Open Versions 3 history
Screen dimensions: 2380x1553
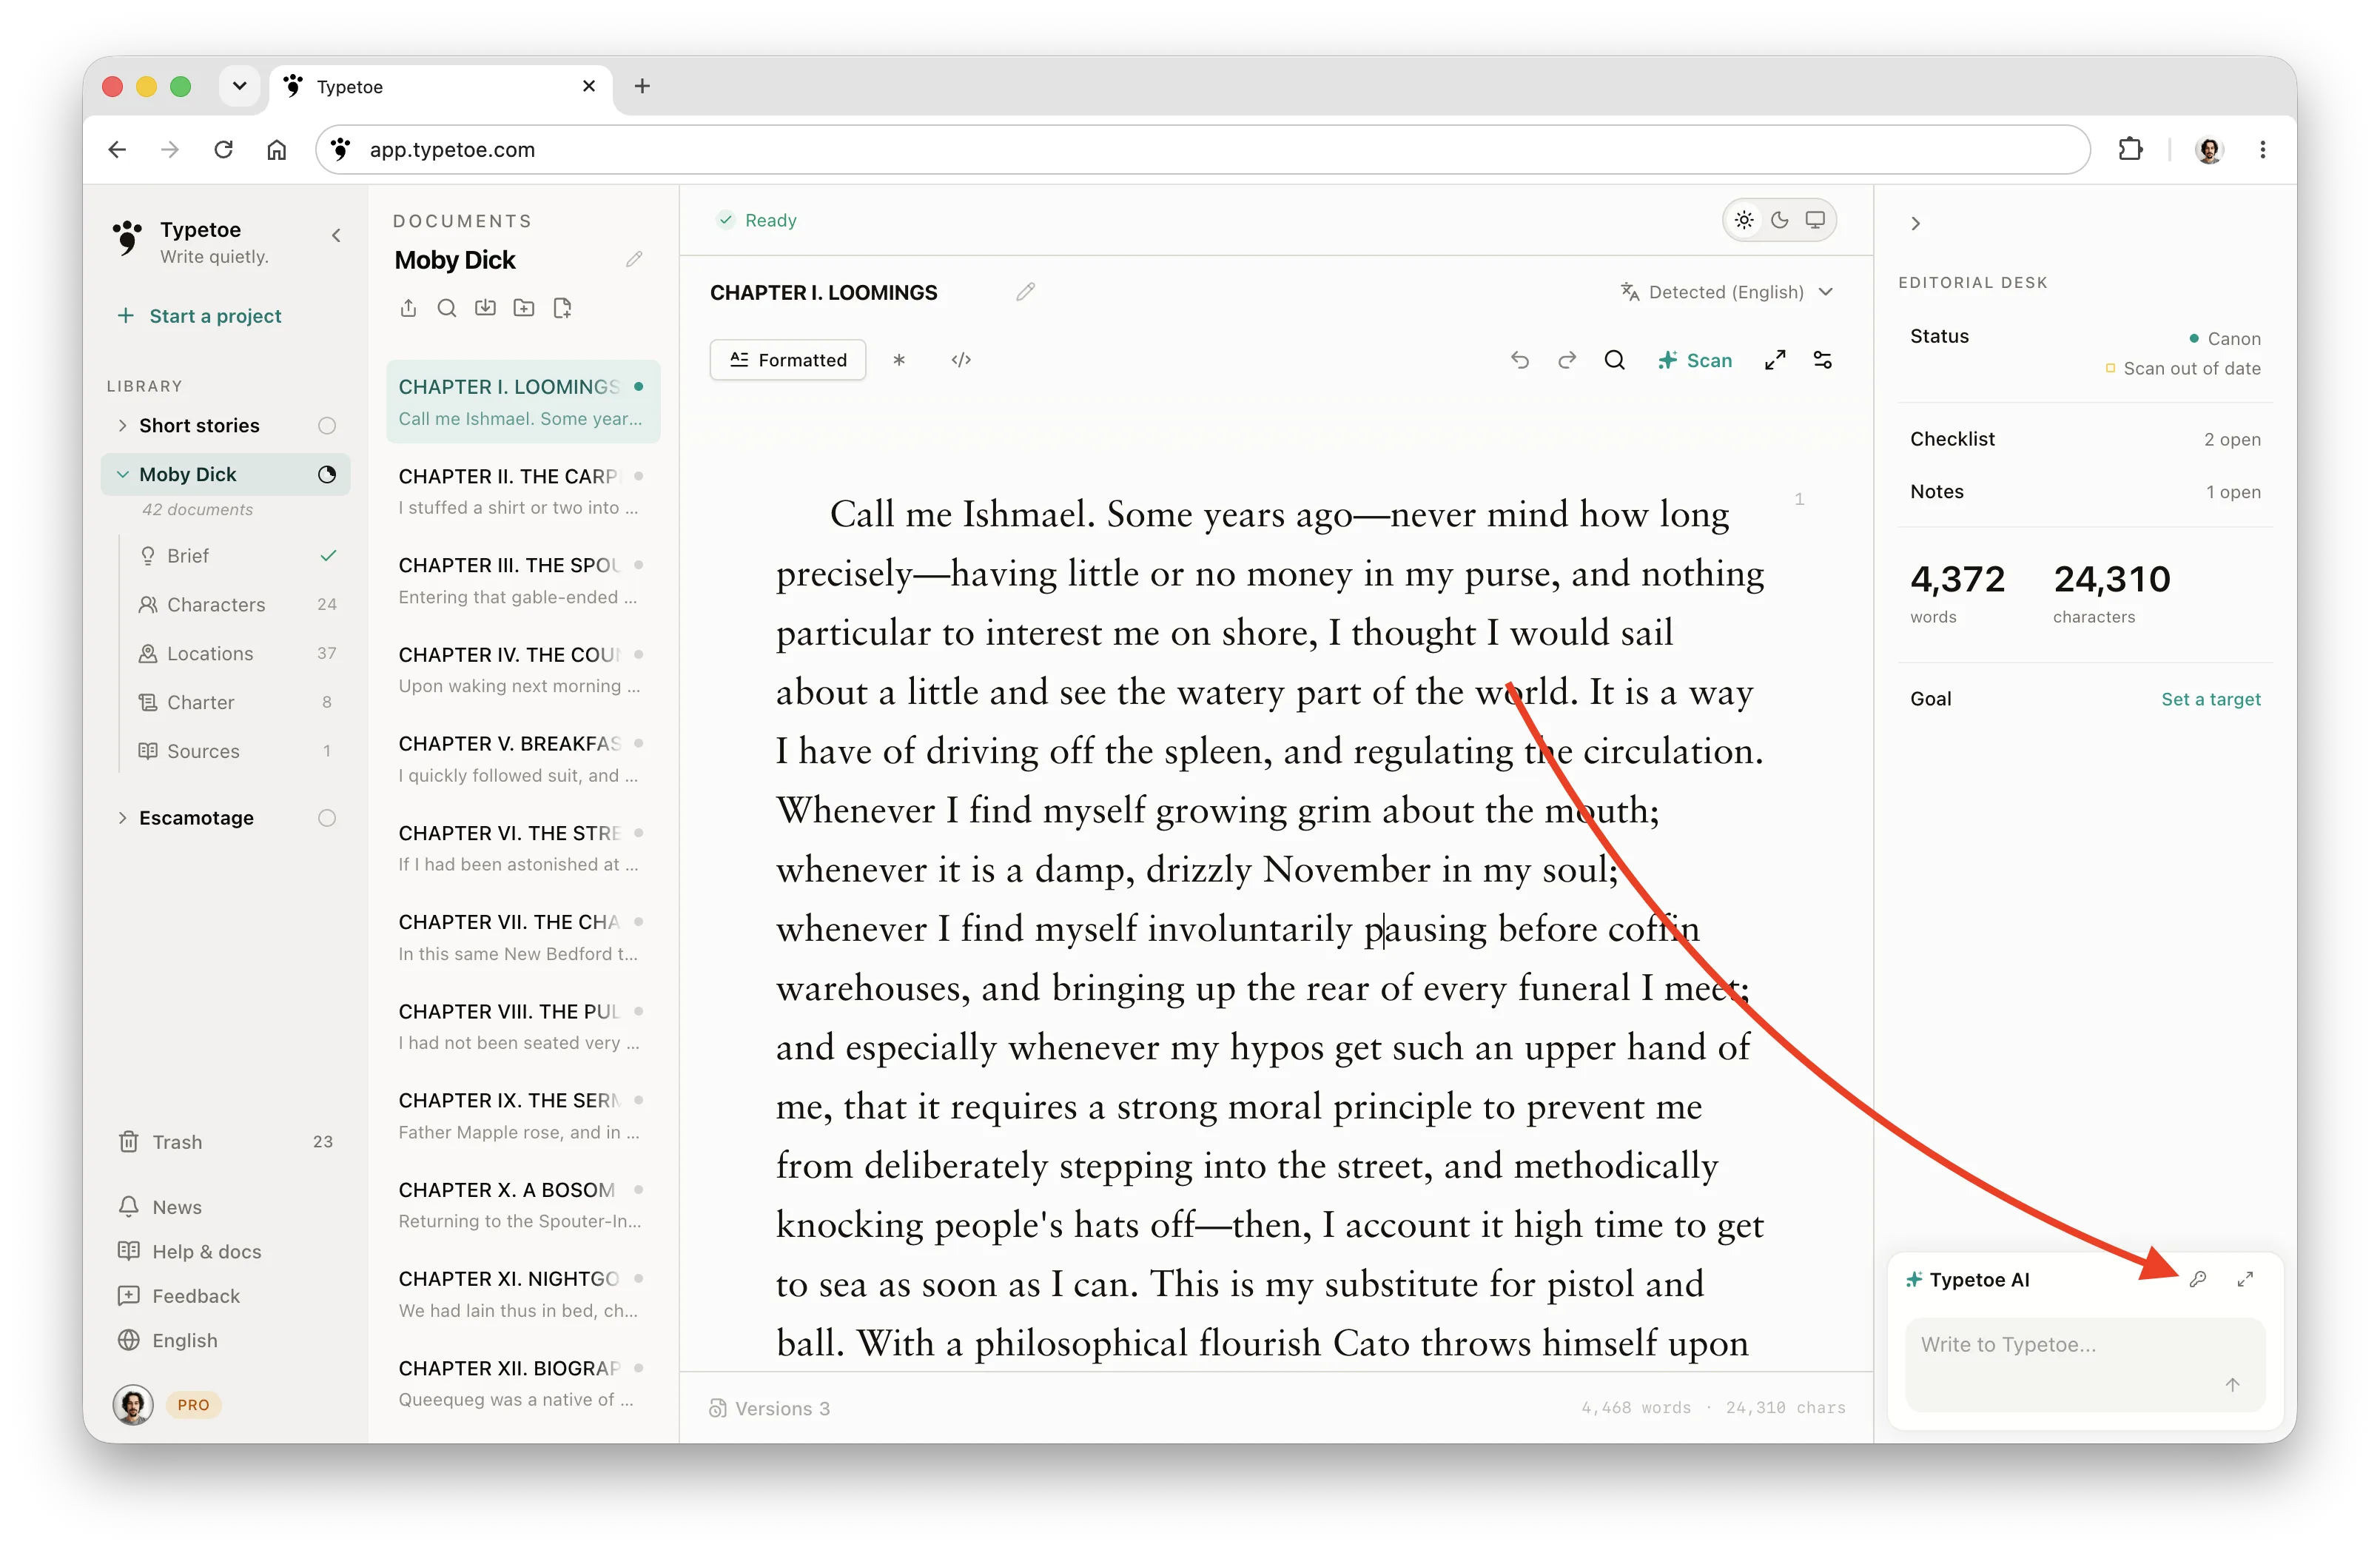coord(770,1408)
